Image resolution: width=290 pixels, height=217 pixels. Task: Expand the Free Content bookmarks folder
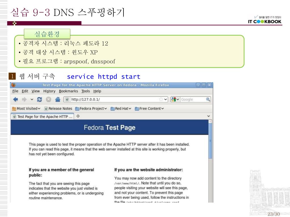pos(150,108)
